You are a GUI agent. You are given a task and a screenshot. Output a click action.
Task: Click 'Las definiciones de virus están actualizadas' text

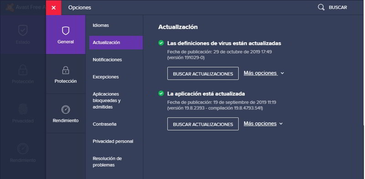coord(224,43)
